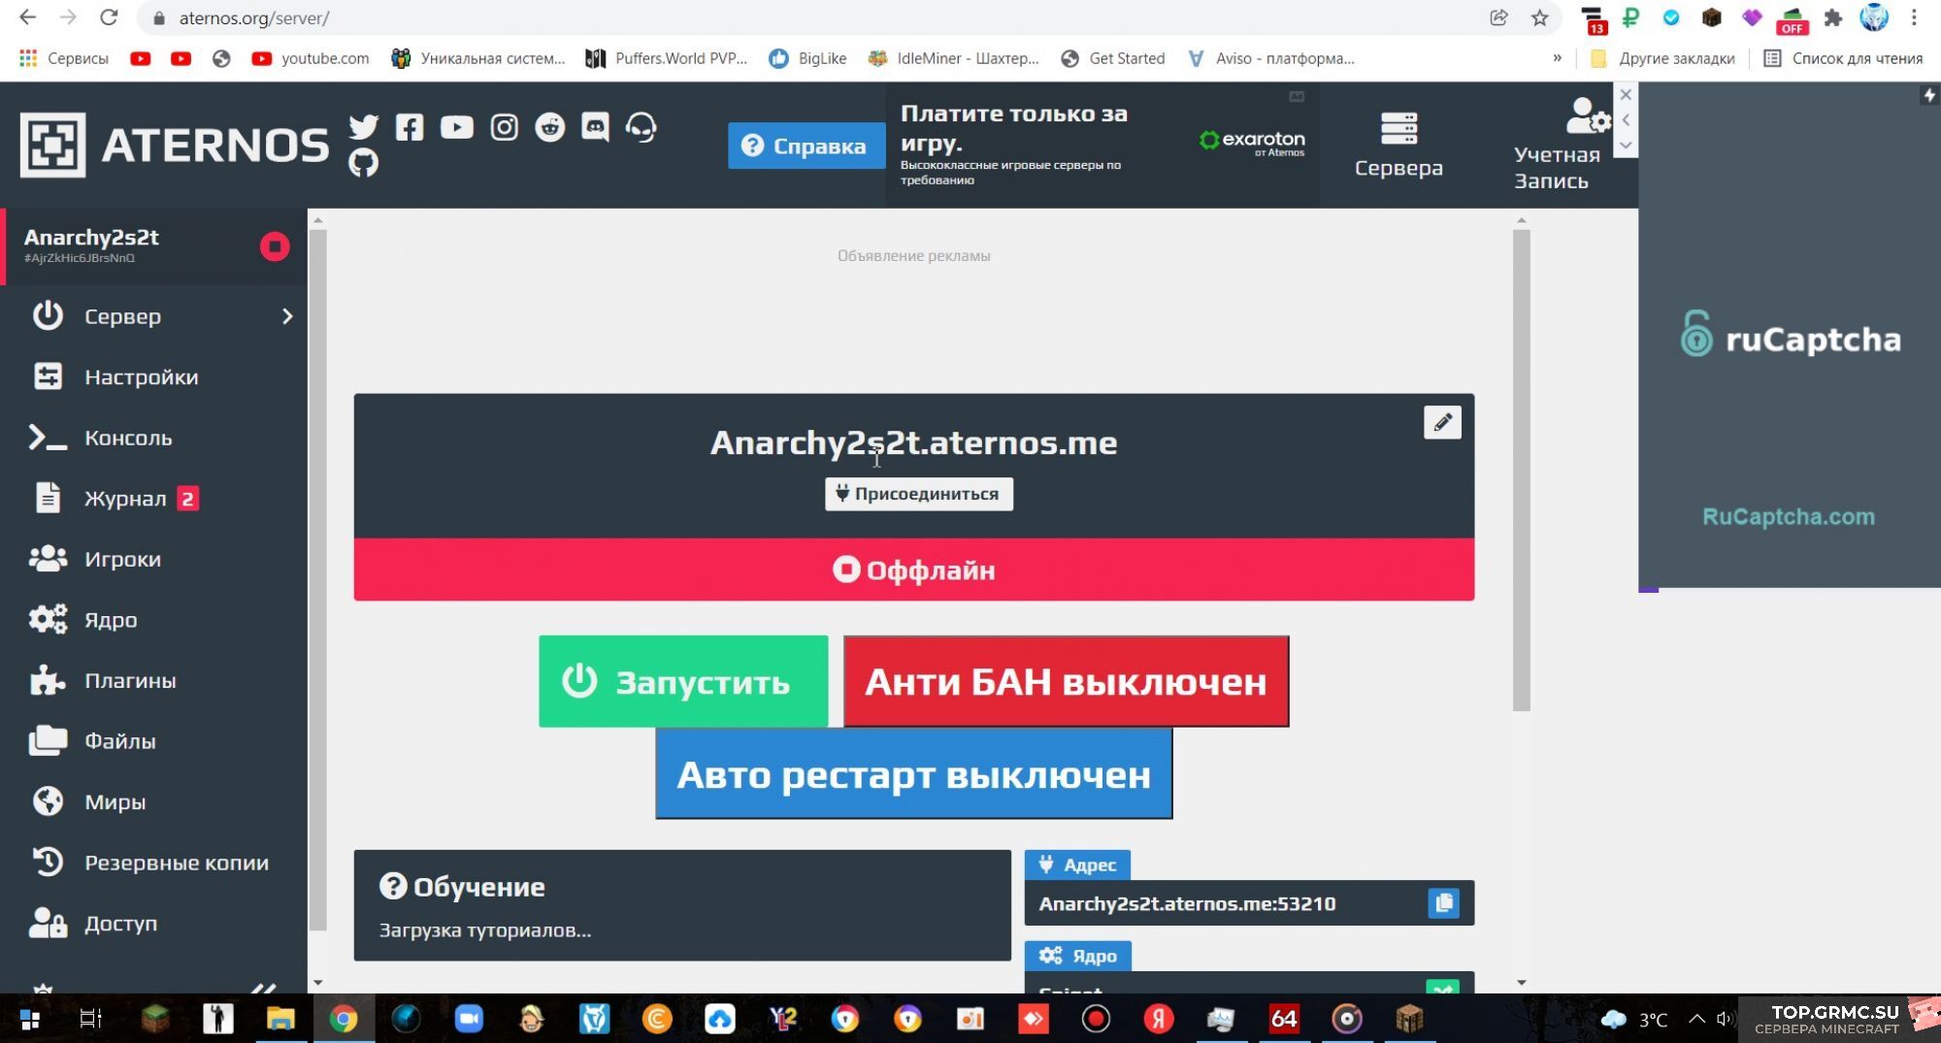Open the Get Started bookmark
Viewport: 1941px width, 1043px height.
click(x=1112, y=58)
